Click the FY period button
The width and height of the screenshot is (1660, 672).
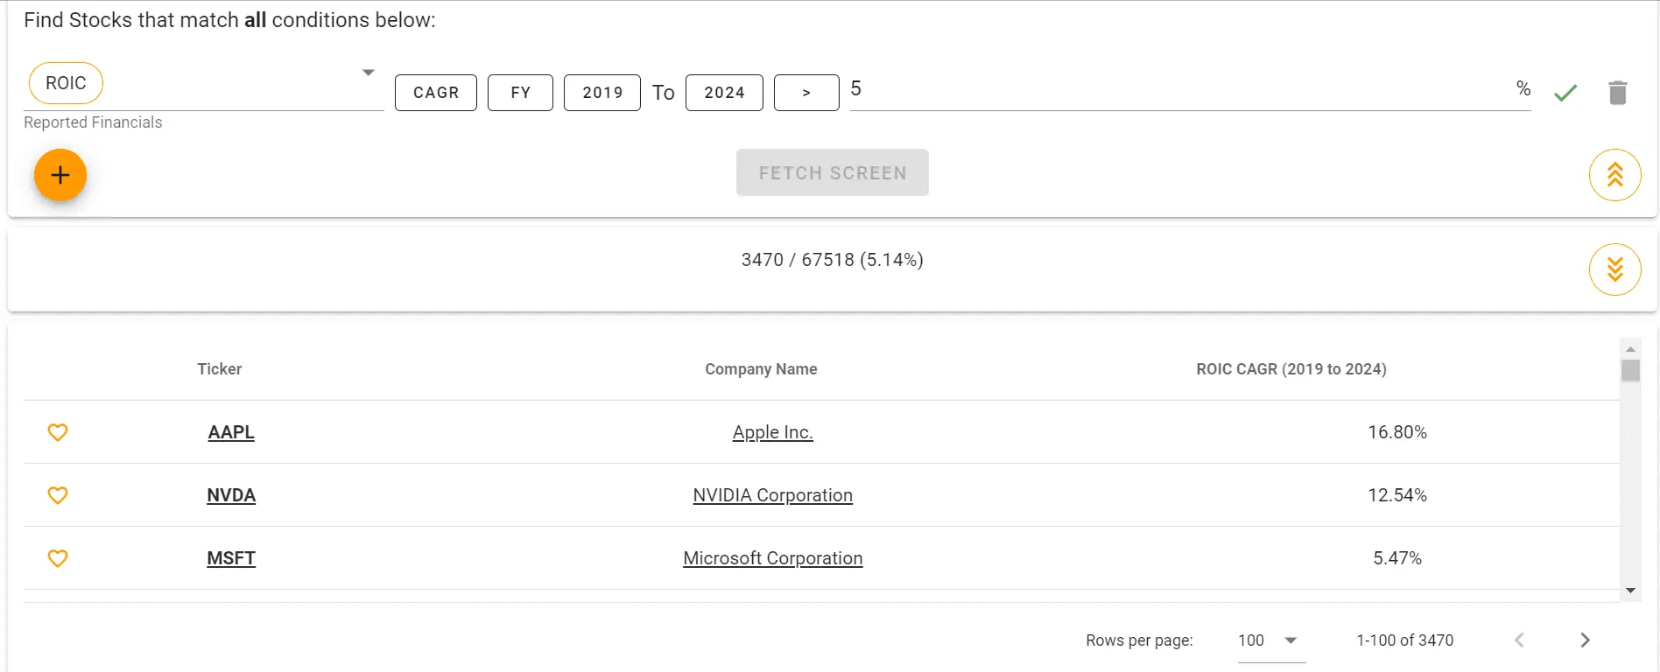520,93
